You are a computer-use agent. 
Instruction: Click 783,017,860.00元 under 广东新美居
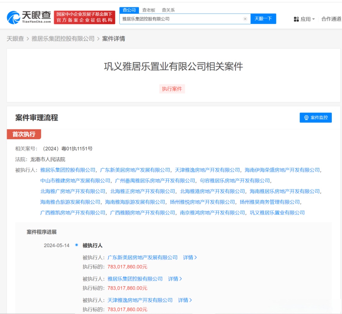[127, 267]
